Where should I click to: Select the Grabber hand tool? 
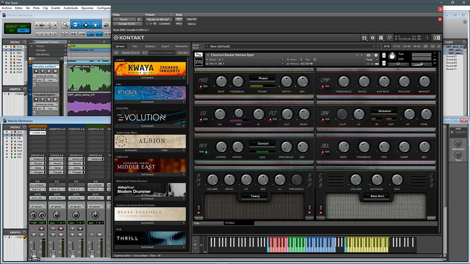[95, 25]
